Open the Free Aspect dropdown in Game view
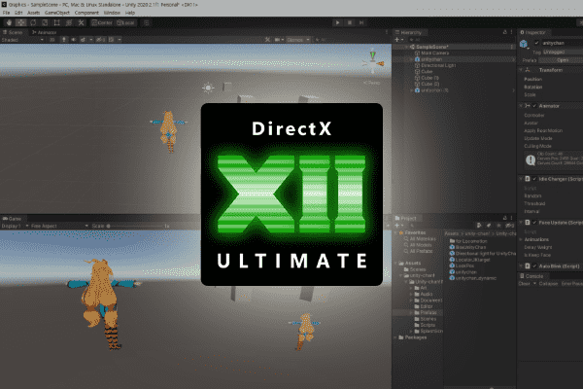 pyautogui.click(x=58, y=226)
